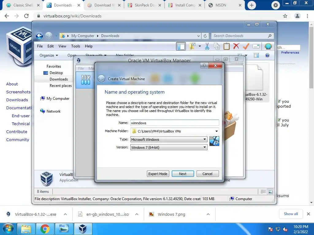The image size is (314, 235).
Task: Switch to the SkinPack browser tab
Action: click(x=144, y=5)
